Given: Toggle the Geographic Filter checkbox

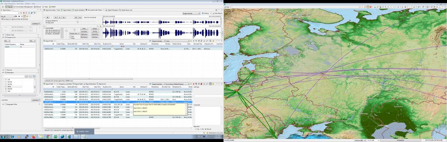Looking at the screenshot, I should pos(6,104).
